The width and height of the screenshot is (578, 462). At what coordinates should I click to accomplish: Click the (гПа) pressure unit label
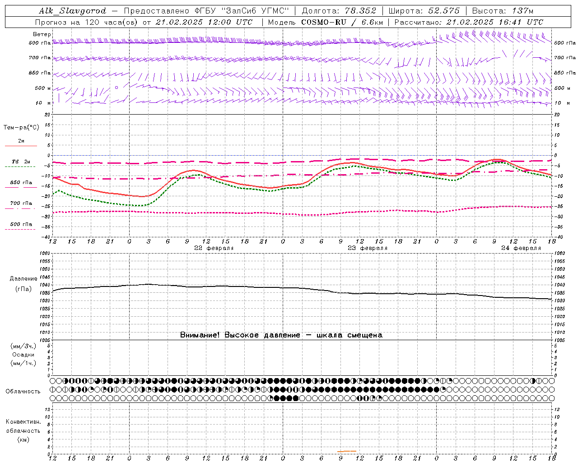click(23, 289)
